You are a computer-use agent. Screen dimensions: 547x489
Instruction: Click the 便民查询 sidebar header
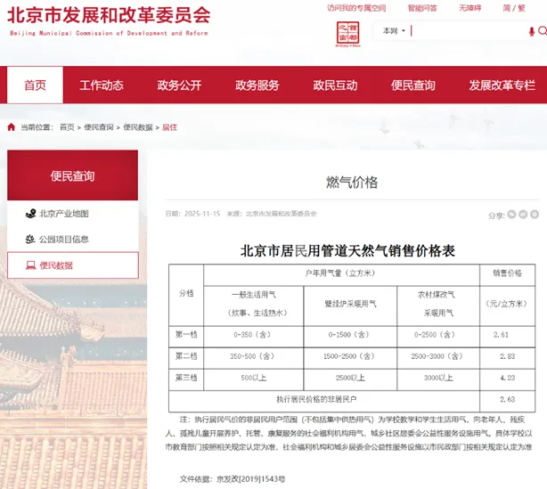coord(72,175)
